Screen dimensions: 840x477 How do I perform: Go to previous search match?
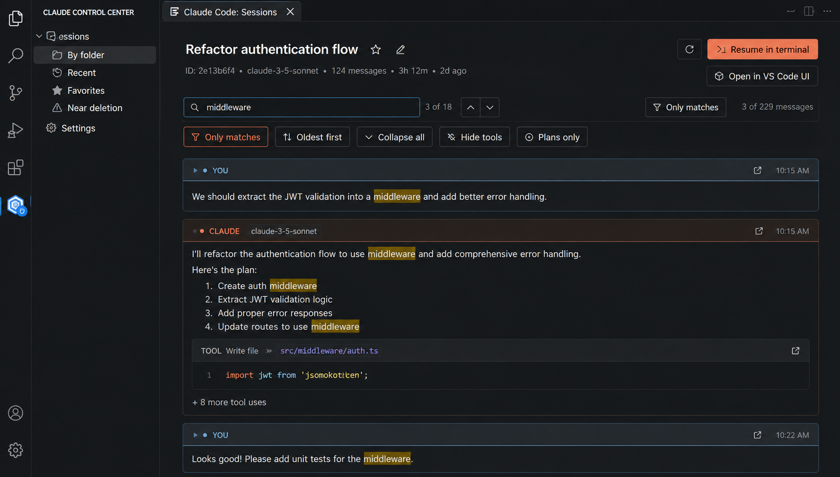470,107
